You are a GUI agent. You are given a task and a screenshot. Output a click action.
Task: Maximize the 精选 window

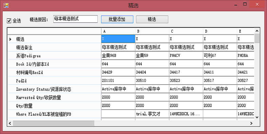tap(245, 4)
